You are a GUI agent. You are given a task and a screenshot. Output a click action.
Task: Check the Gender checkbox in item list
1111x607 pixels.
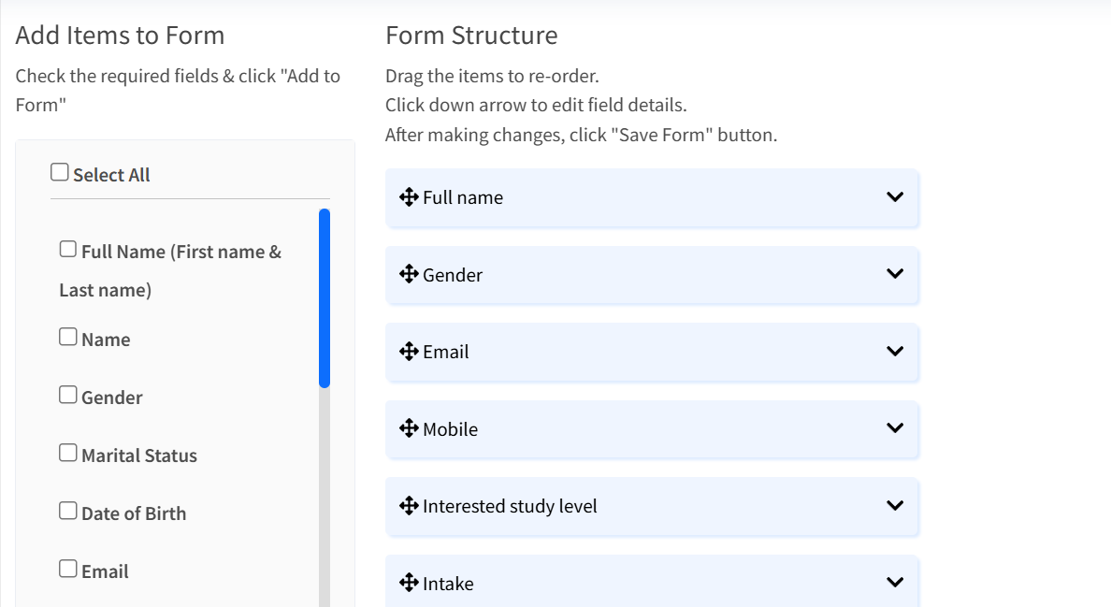click(68, 396)
